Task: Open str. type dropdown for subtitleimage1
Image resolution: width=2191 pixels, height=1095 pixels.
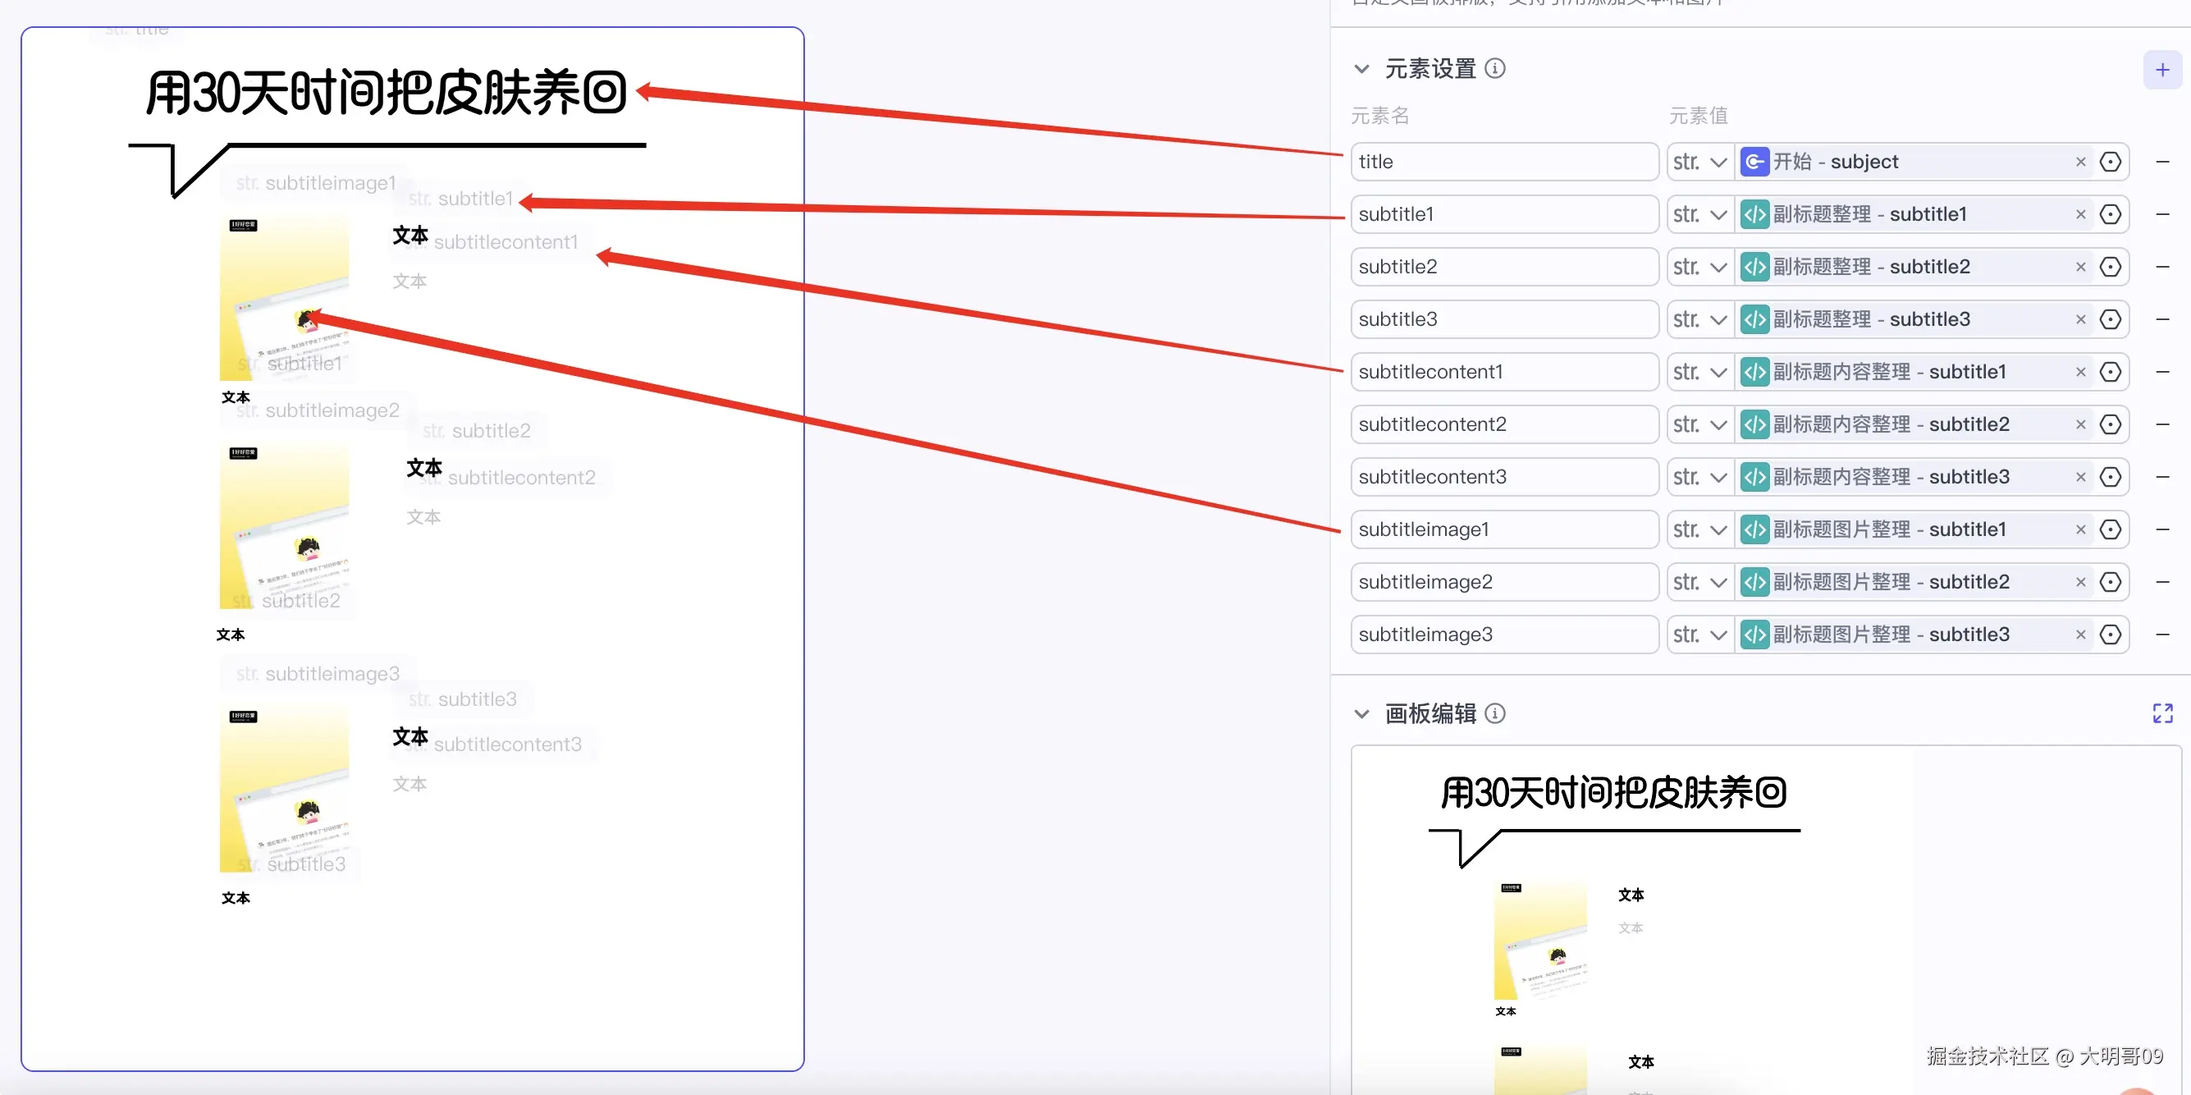Action: click(x=1699, y=530)
